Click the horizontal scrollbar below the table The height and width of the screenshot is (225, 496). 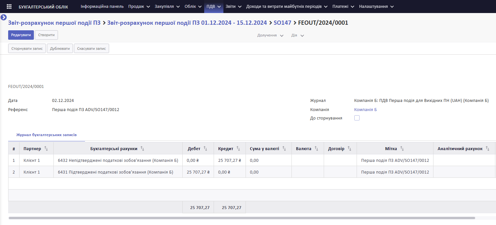click(x=242, y=218)
